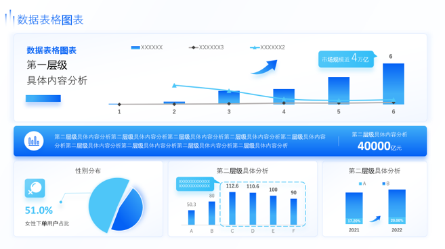445x249 pixels.
Task: Click the axis label 2022
Action: tap(397, 230)
